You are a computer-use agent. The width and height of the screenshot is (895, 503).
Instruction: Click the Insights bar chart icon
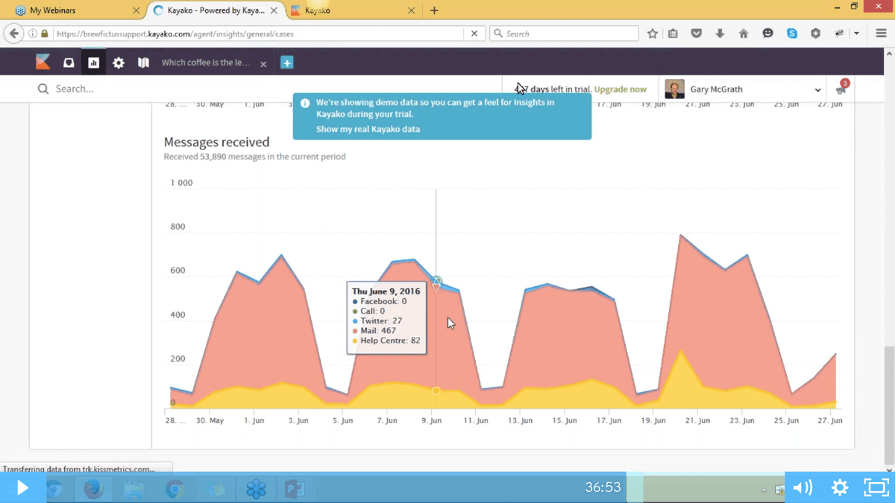coord(93,63)
